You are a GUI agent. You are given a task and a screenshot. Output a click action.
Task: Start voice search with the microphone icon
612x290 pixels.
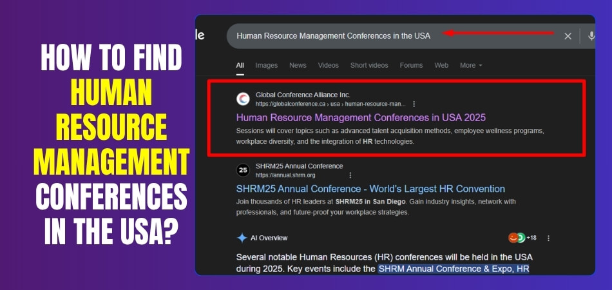click(x=591, y=36)
